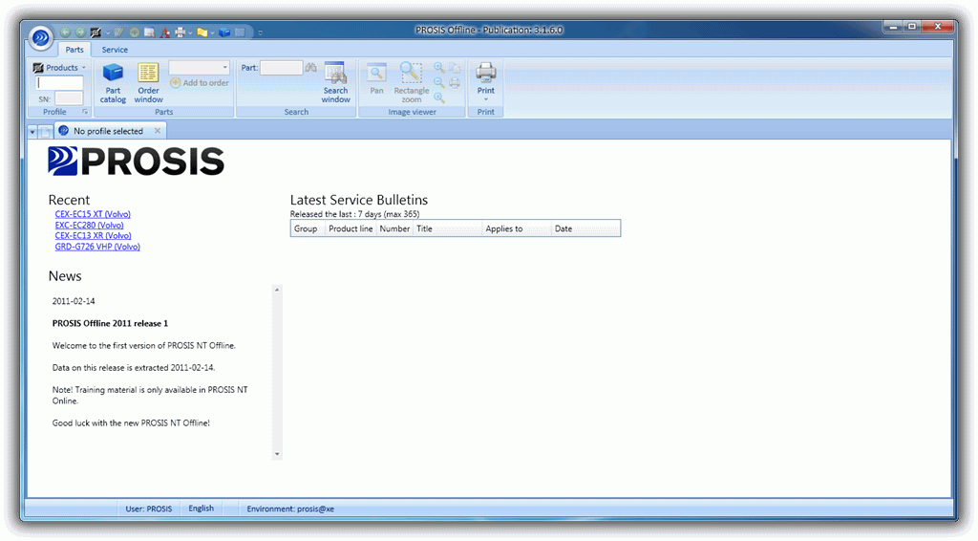The height and width of the screenshot is (541, 978).
Task: Open the quick access toolbar customize arrow
Action: coord(260,32)
